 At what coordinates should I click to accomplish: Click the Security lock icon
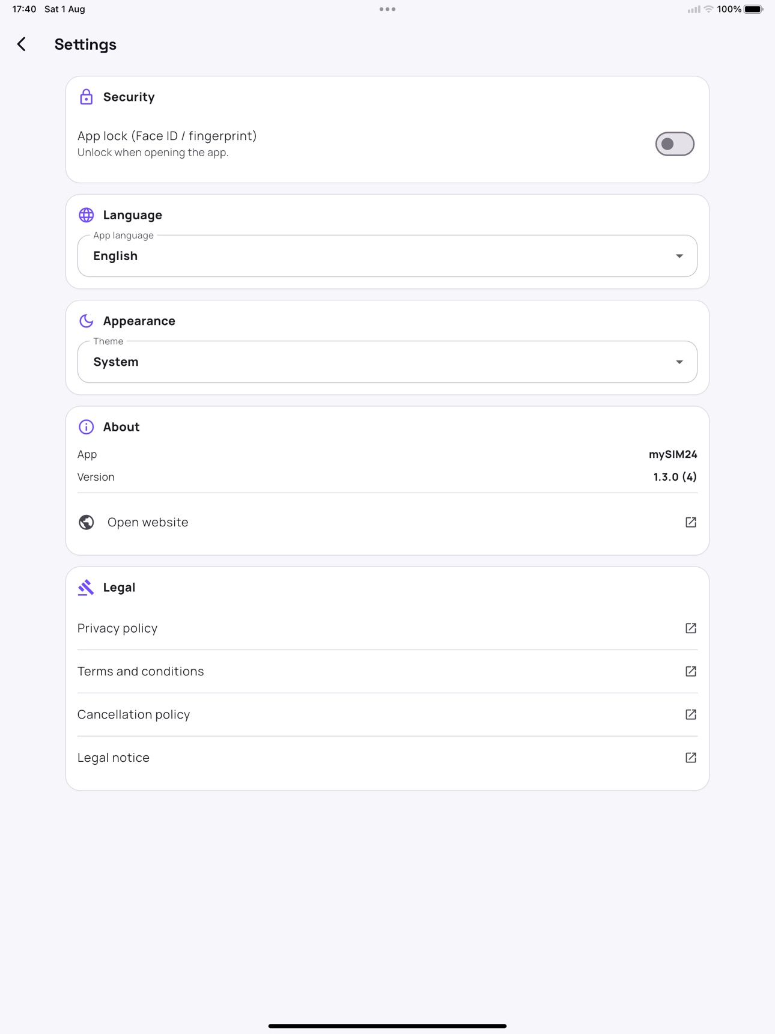click(86, 97)
